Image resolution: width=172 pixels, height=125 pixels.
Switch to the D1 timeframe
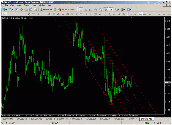click(x=159, y=14)
